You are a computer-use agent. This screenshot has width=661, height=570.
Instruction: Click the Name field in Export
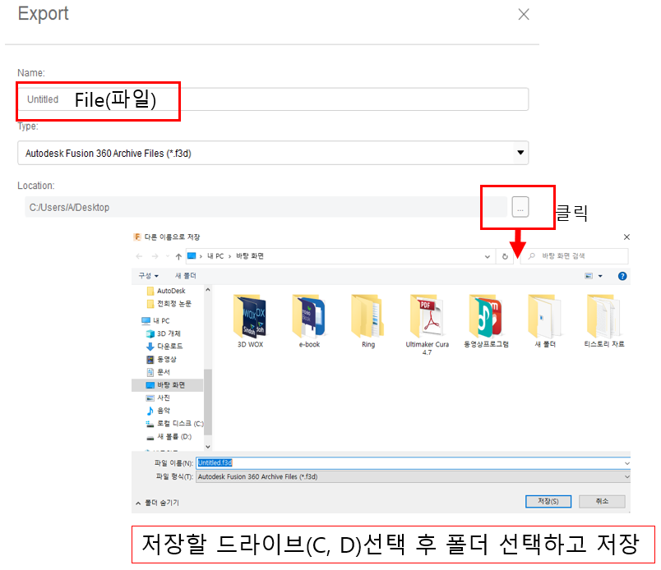(273, 99)
